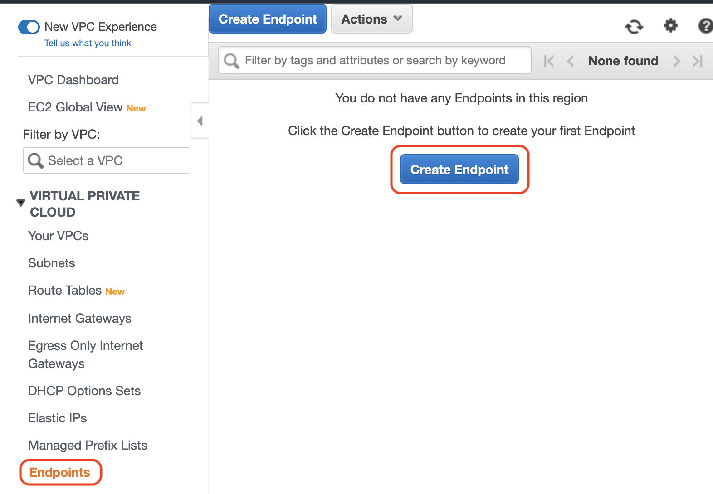The width and height of the screenshot is (713, 494).
Task: Open settings gear icon
Action: 670,26
